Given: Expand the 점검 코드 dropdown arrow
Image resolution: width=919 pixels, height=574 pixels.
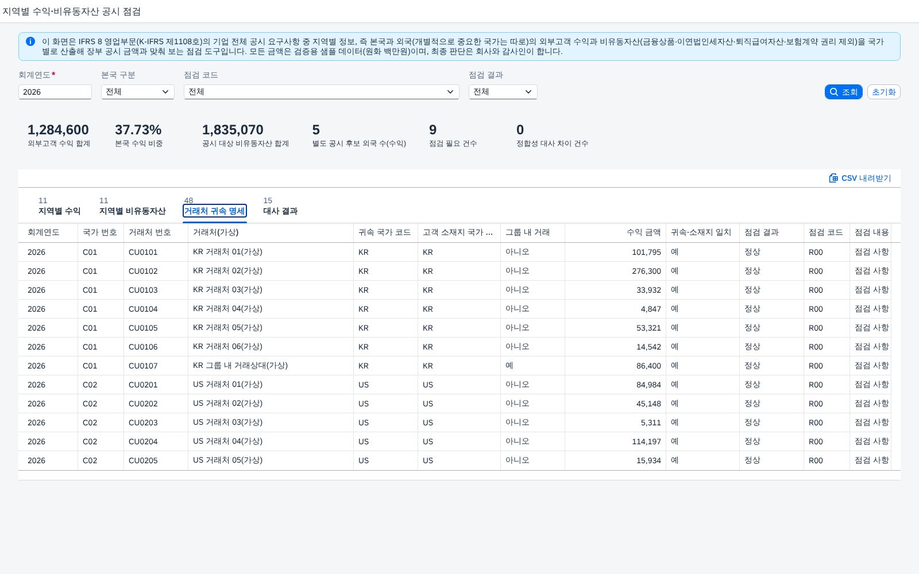Looking at the screenshot, I should point(450,92).
